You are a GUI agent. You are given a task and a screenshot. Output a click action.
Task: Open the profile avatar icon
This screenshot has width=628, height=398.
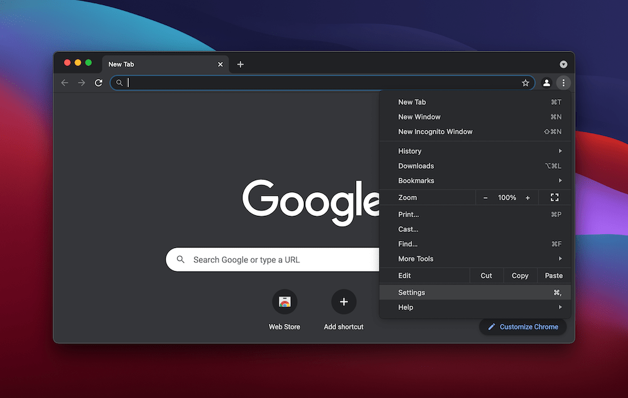click(546, 82)
